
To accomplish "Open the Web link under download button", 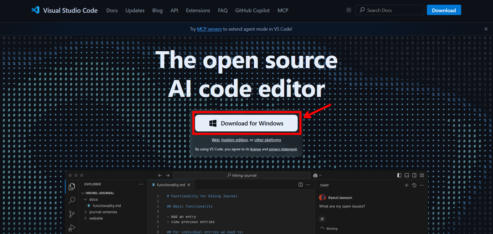I will [216, 140].
